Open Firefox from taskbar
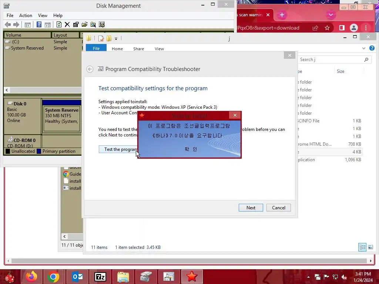 pos(32,277)
